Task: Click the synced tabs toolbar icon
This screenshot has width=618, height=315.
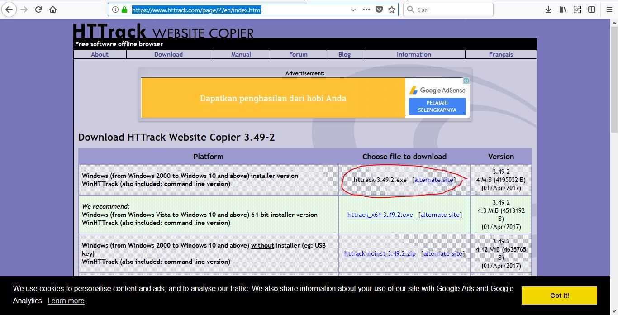Action: 577,10
